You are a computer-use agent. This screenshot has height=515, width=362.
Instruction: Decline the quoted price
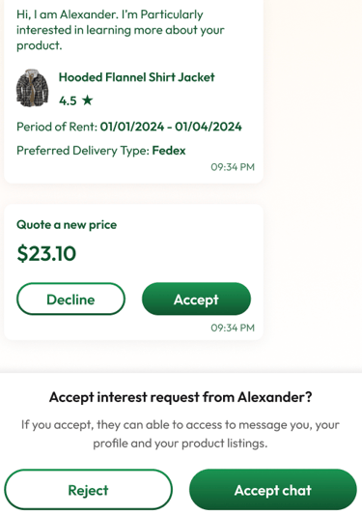tap(70, 300)
